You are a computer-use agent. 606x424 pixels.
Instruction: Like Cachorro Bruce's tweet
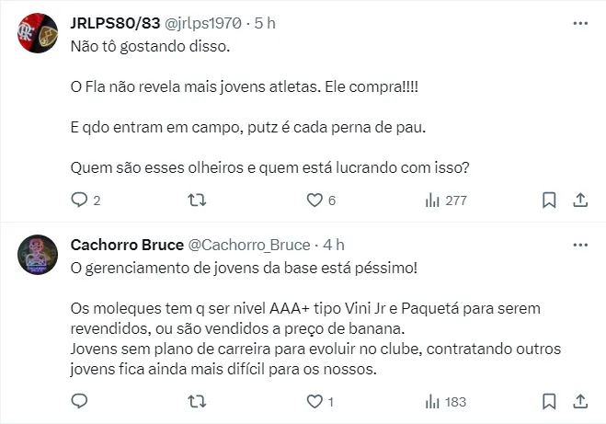[x=314, y=401]
